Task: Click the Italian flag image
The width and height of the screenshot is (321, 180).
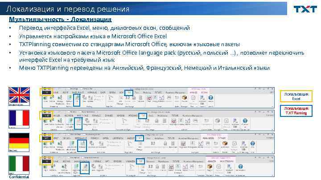Action: tap(19, 165)
